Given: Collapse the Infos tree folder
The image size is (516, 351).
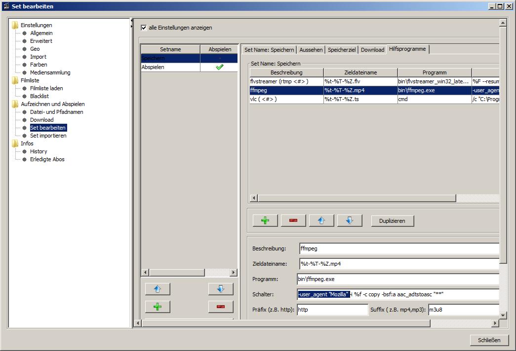Looking at the screenshot, I should point(15,143).
